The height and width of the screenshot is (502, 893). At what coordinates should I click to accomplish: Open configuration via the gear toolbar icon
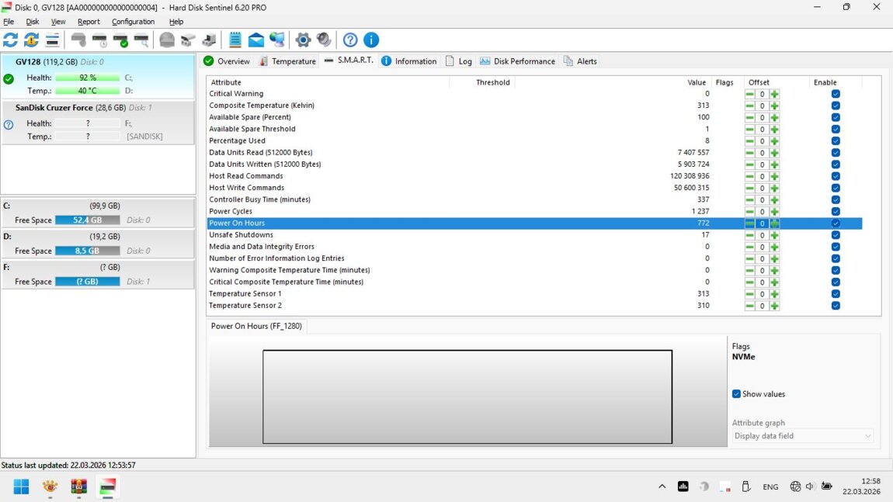(x=304, y=40)
